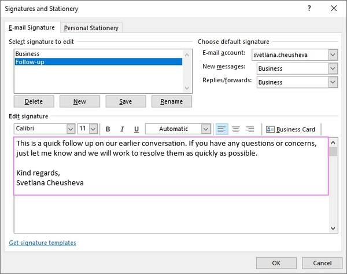Toggle Underline formatting button
347x274 pixels.
click(x=136, y=129)
